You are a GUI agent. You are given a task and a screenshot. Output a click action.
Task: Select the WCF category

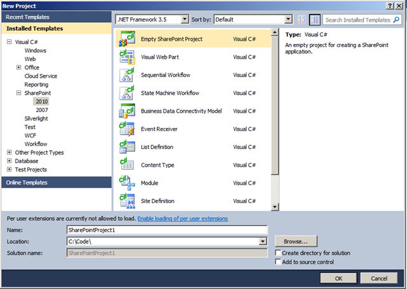point(31,136)
